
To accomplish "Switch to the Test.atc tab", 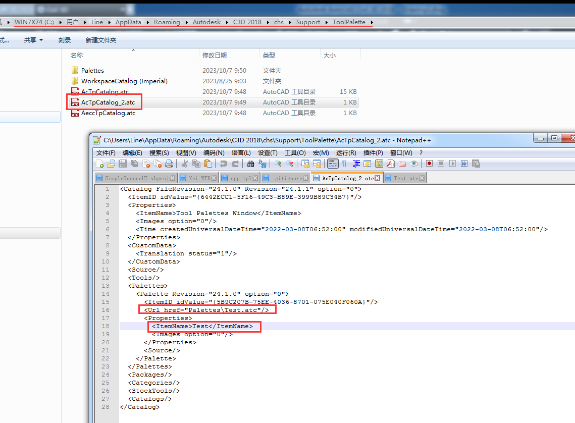I will pyautogui.click(x=406, y=178).
